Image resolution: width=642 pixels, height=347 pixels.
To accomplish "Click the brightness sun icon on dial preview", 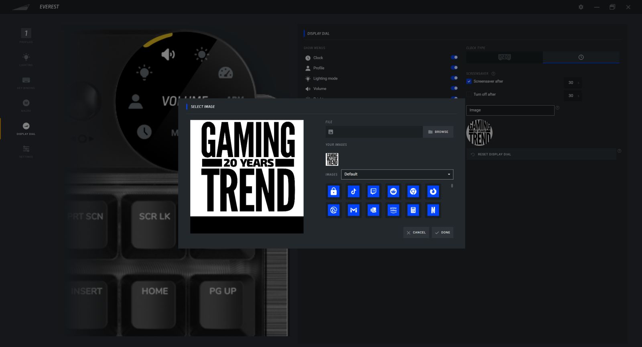I will [x=202, y=54].
